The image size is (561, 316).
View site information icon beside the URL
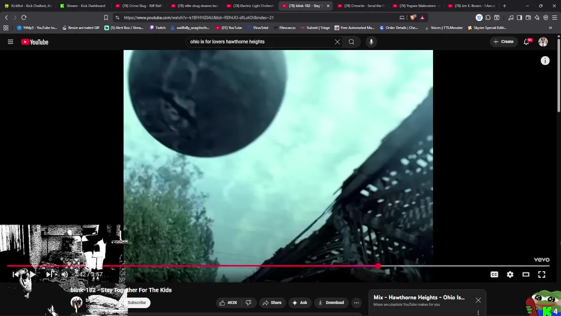(x=117, y=18)
